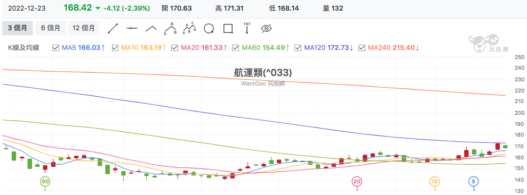Image resolution: width=527 pixels, height=195 pixels.
Task: Select the angle line drawing tool
Action: [151, 29]
